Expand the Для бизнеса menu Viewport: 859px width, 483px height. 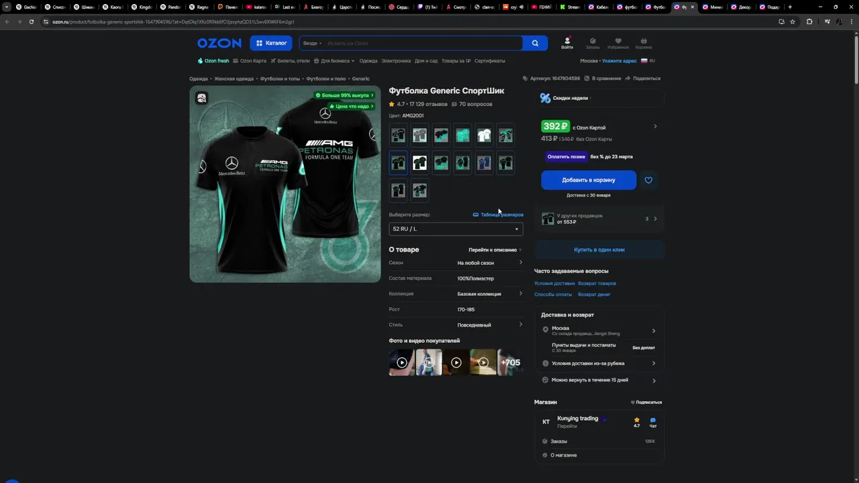click(335, 61)
